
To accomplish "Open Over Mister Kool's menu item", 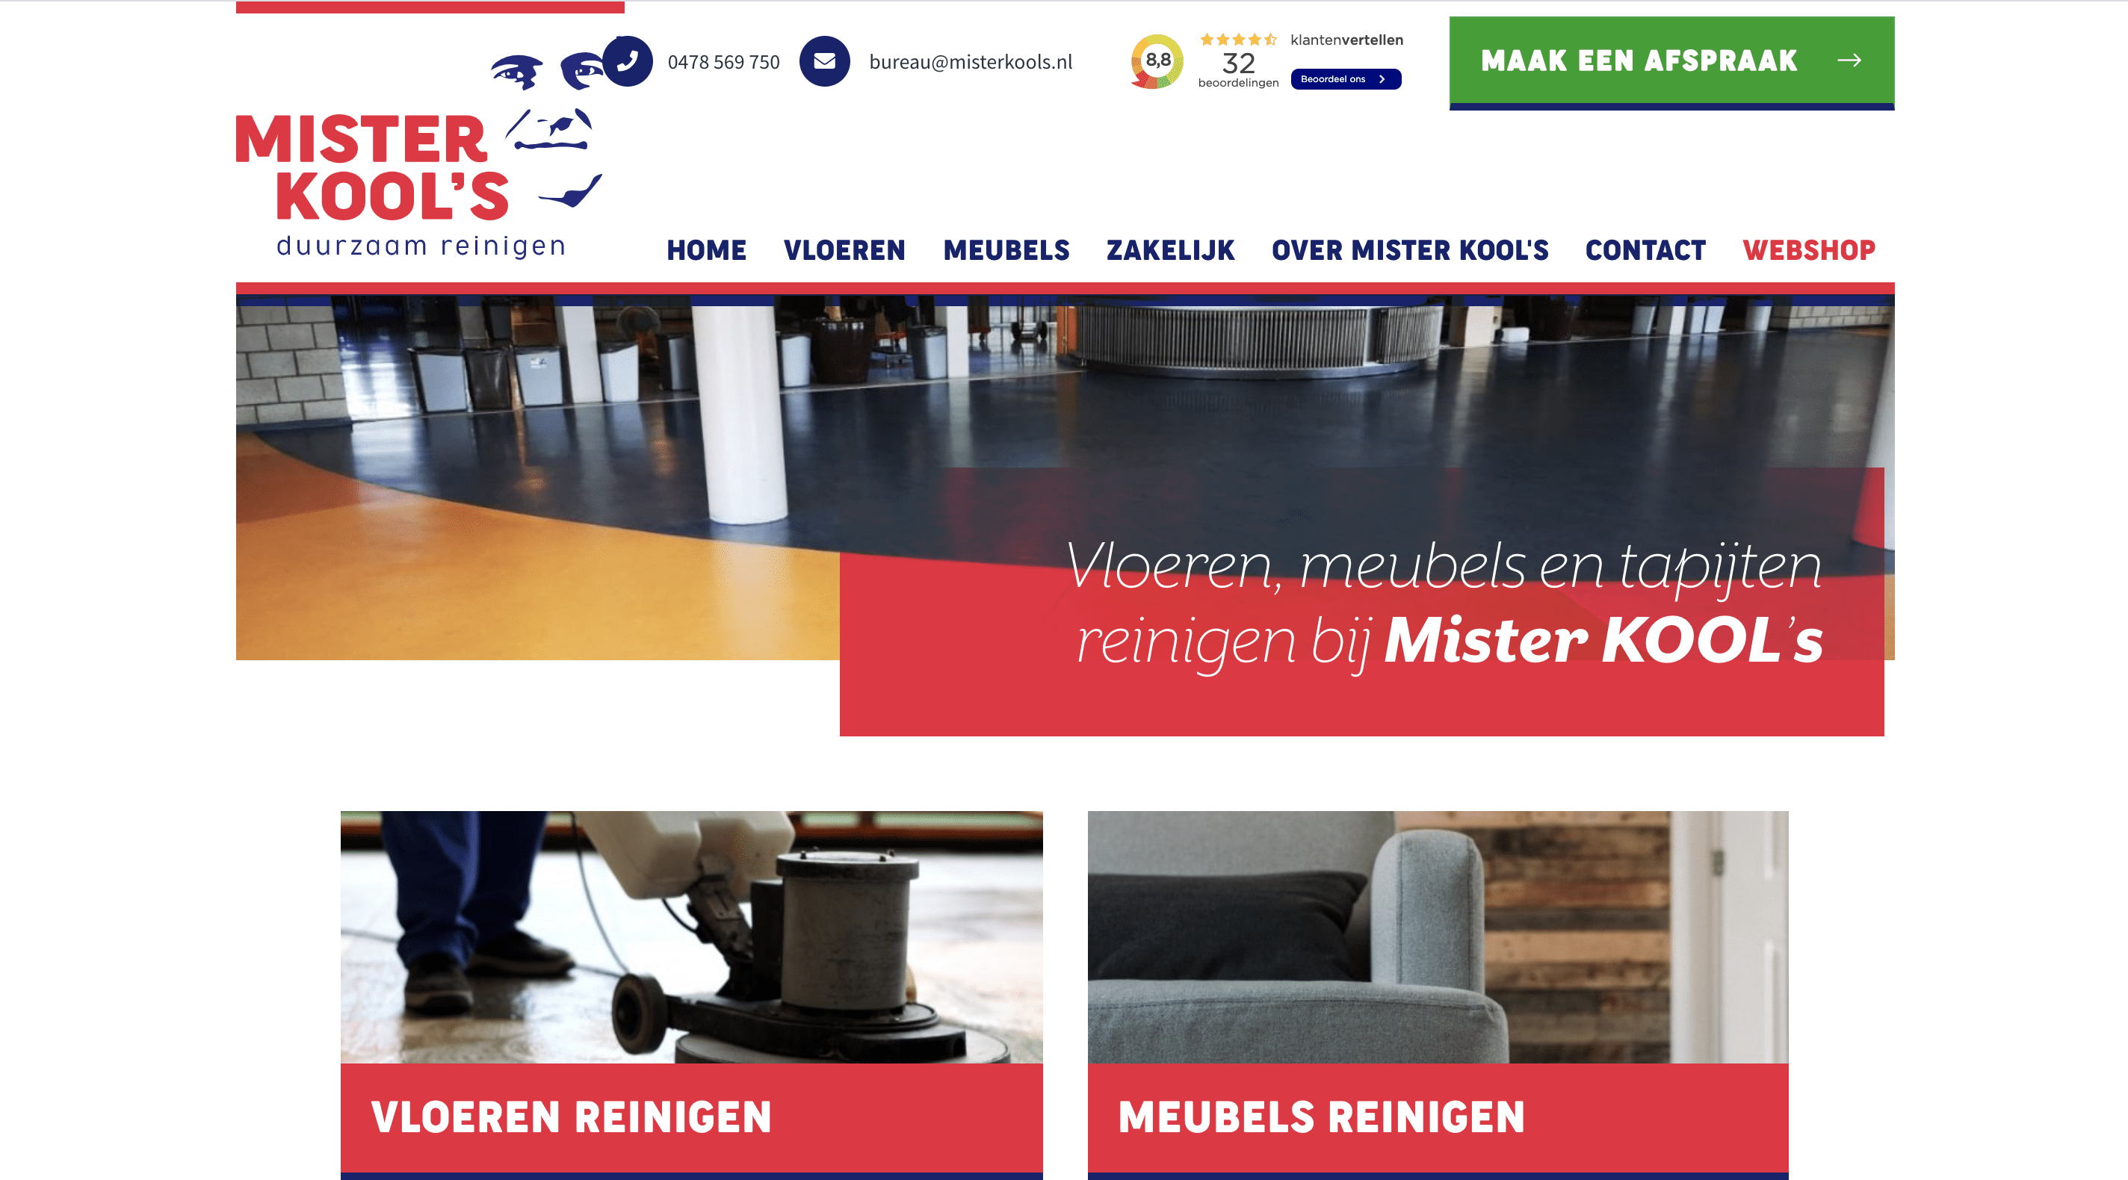I will (x=1410, y=250).
